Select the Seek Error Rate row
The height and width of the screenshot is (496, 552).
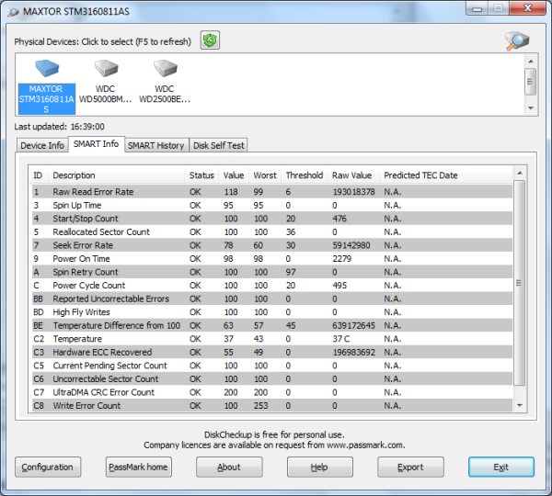point(271,245)
